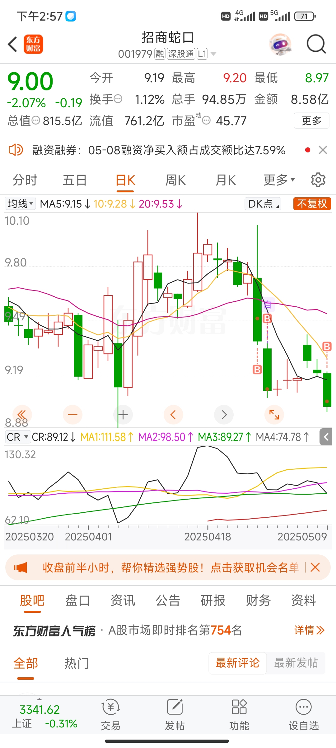Switch to the 盘口 tab
This screenshot has height=748, width=336.
77,601
